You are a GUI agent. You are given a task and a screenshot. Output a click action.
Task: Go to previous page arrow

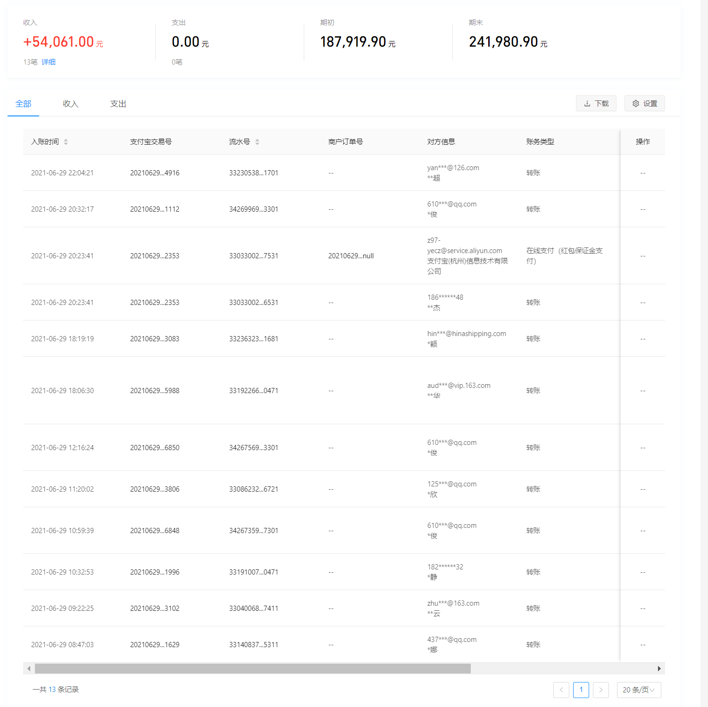[x=561, y=690]
